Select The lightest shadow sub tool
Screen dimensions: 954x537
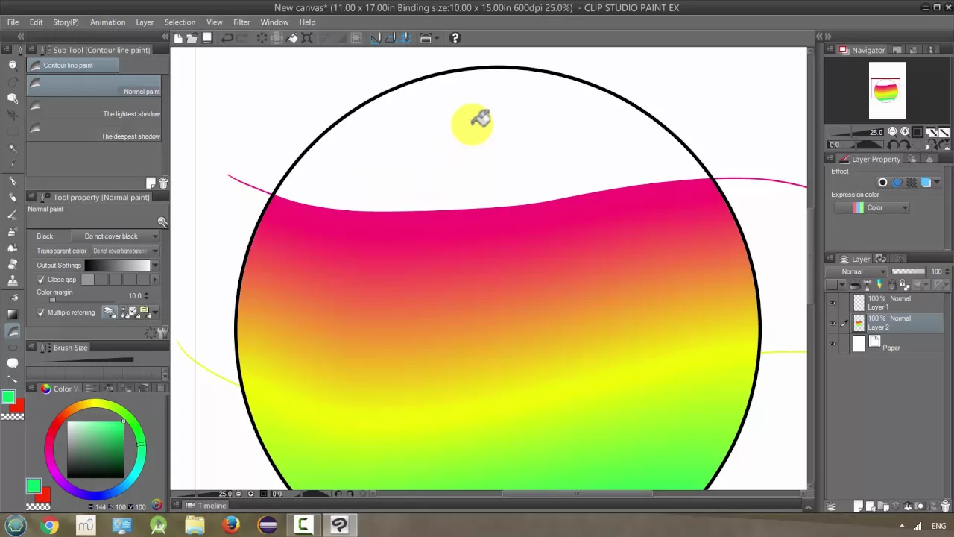click(94, 107)
